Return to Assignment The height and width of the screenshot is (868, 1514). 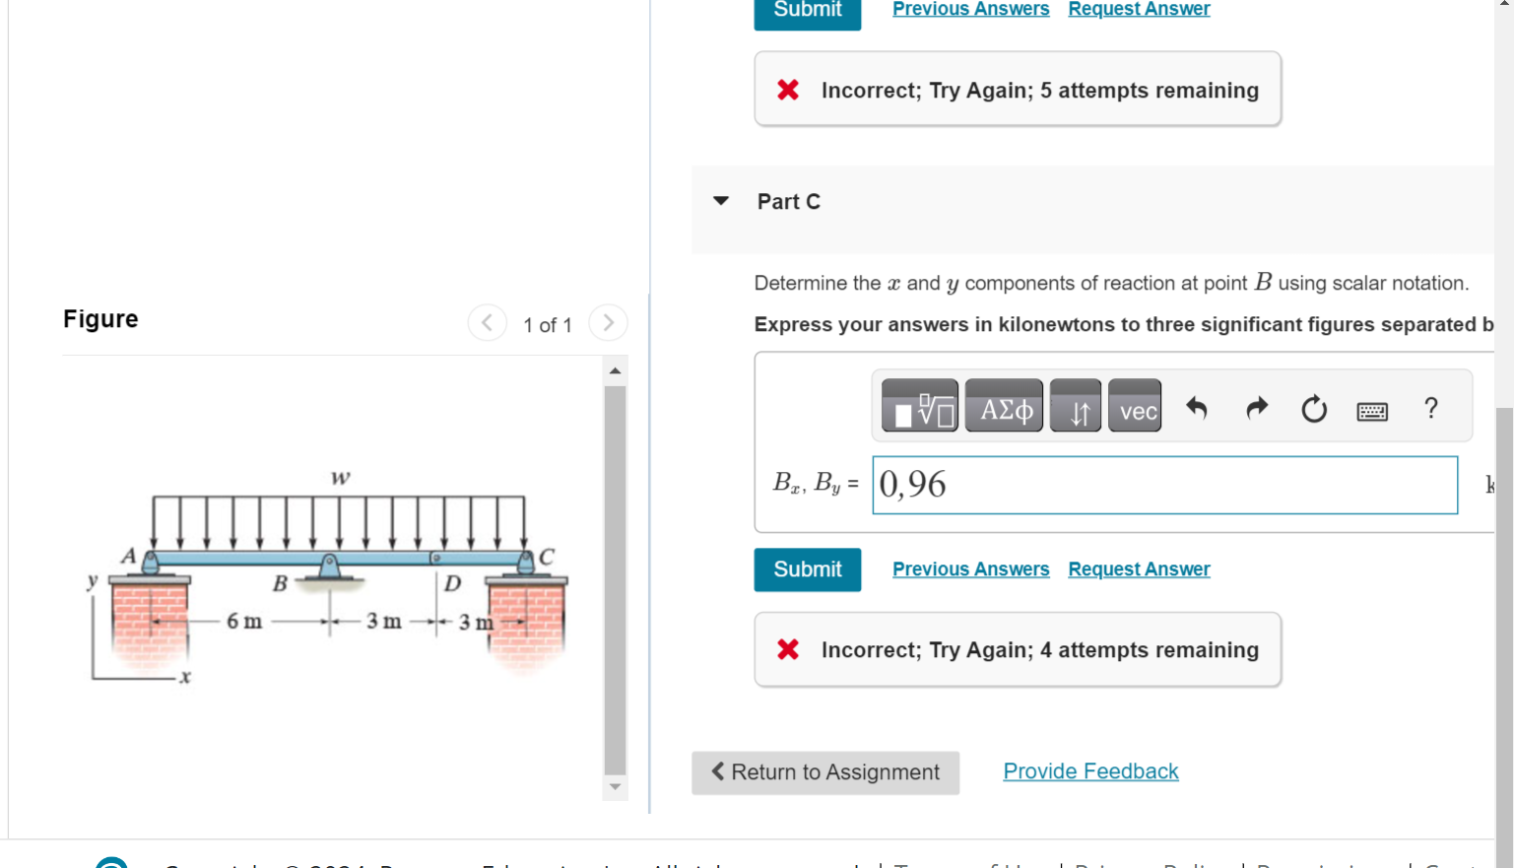[825, 772]
